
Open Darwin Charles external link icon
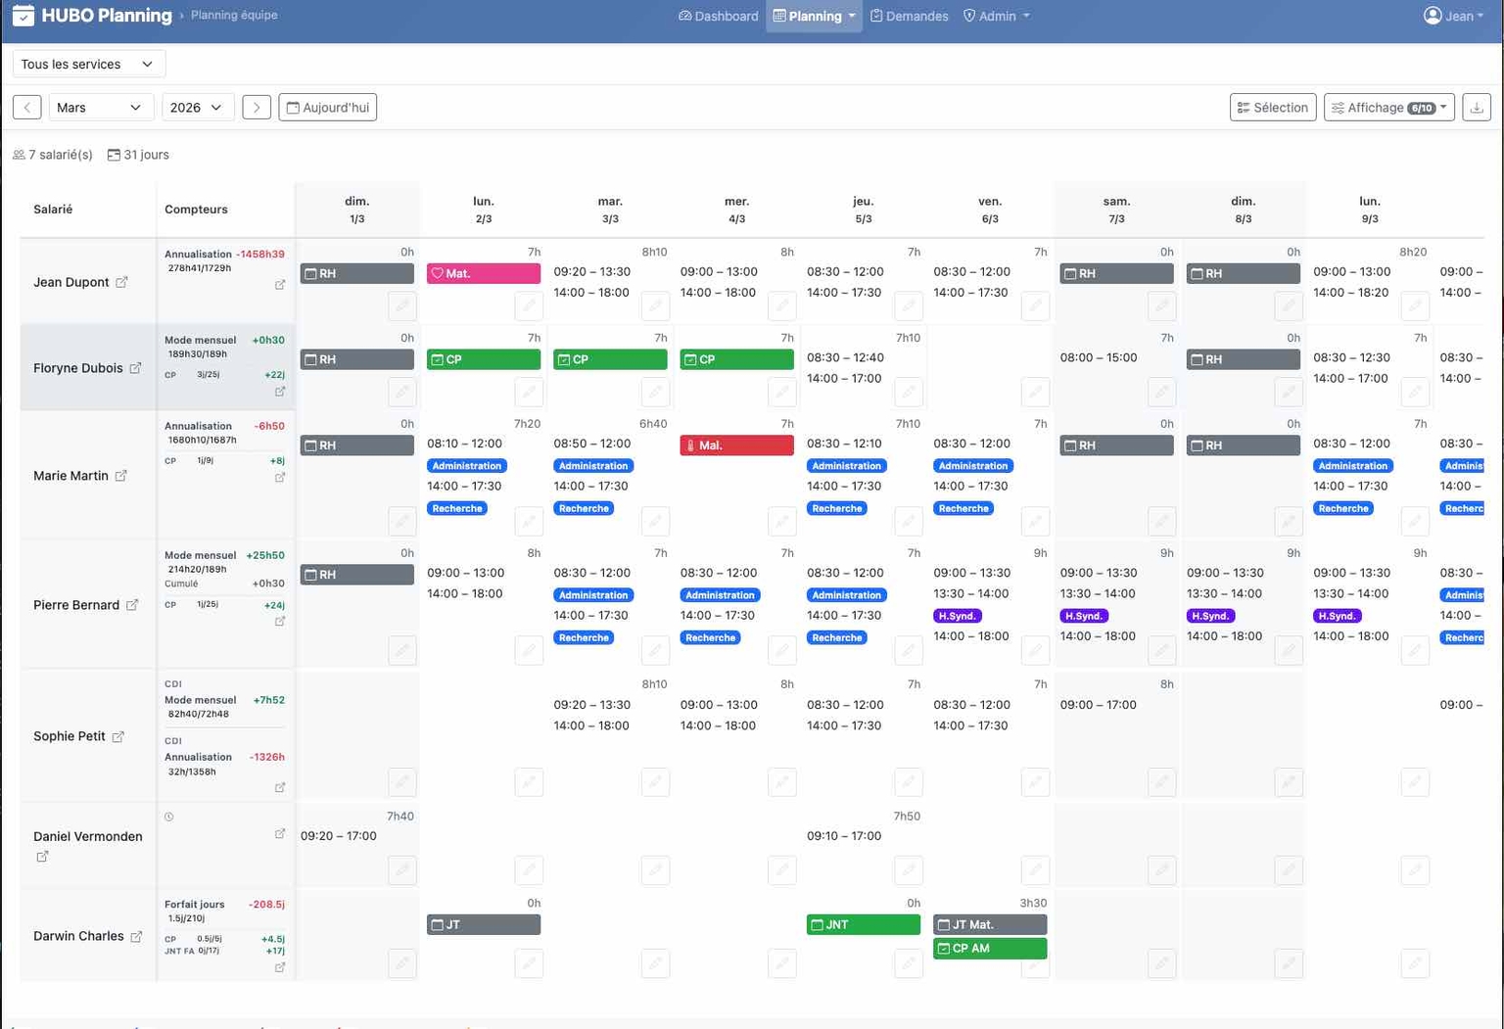[x=136, y=937]
